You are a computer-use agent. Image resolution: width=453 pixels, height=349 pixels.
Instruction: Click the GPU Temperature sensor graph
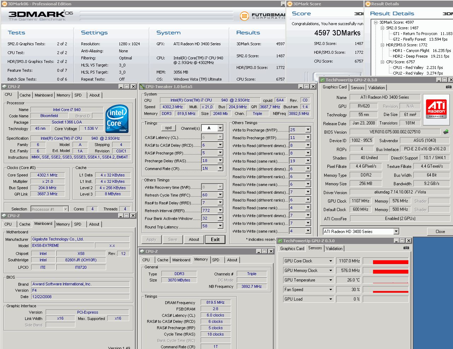click(x=386, y=280)
